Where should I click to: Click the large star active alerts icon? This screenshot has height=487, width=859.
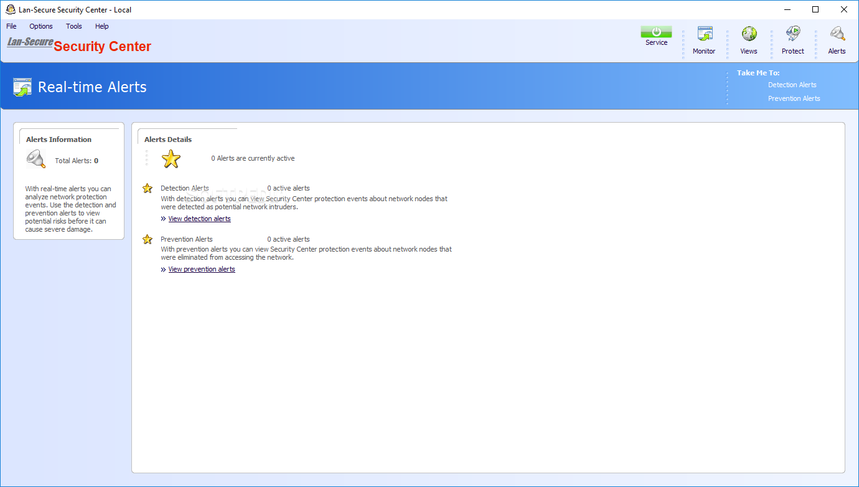pos(171,159)
